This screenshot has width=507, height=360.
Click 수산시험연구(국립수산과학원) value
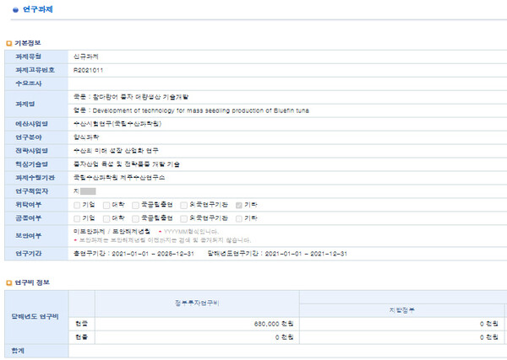(x=117, y=124)
